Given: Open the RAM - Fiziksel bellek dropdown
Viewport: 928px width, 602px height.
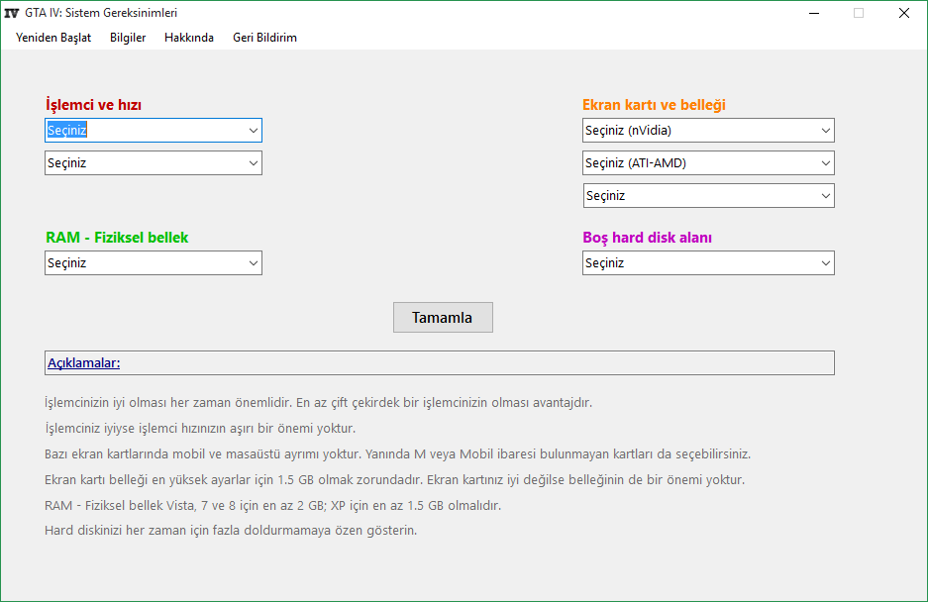Looking at the screenshot, I should point(154,262).
